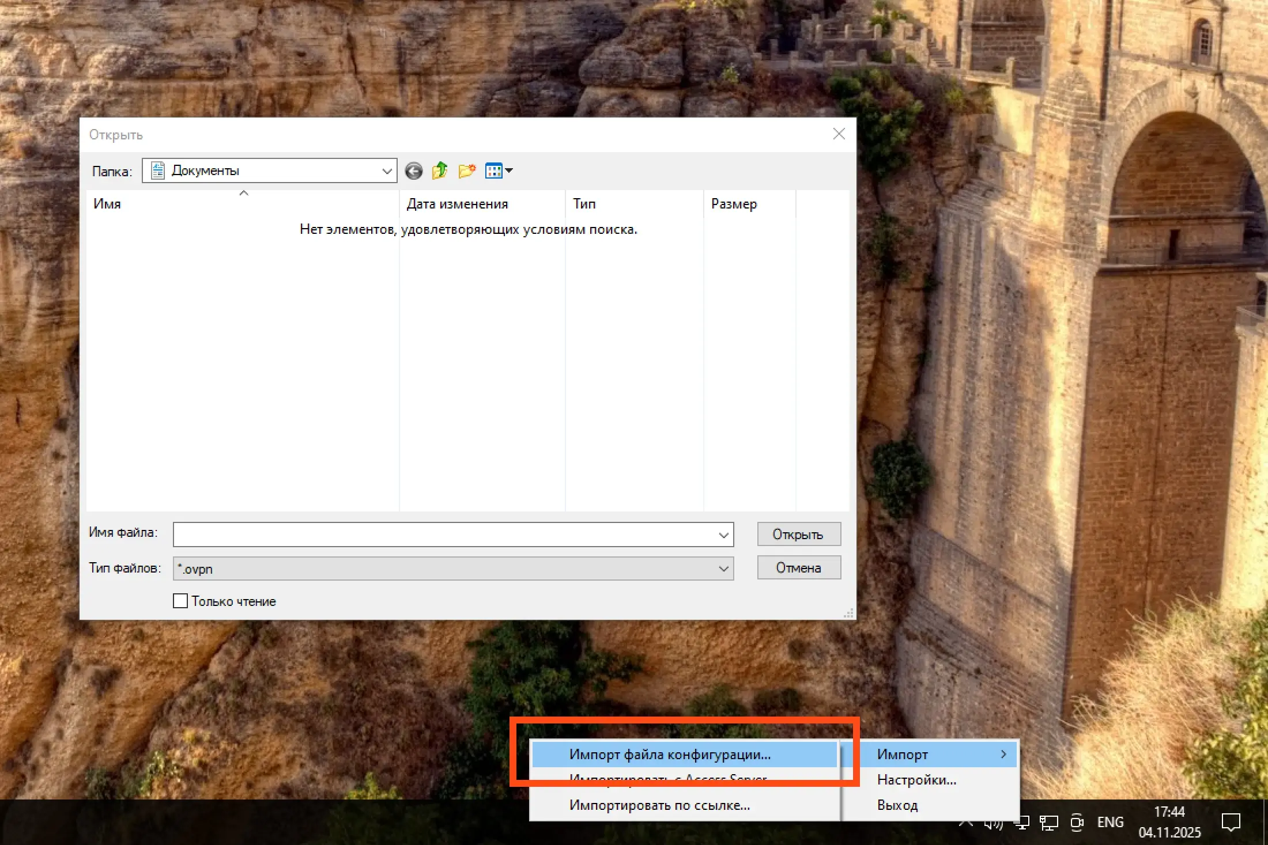The height and width of the screenshot is (845, 1268).
Task: Open Настройки from the tray menu
Action: click(x=916, y=780)
